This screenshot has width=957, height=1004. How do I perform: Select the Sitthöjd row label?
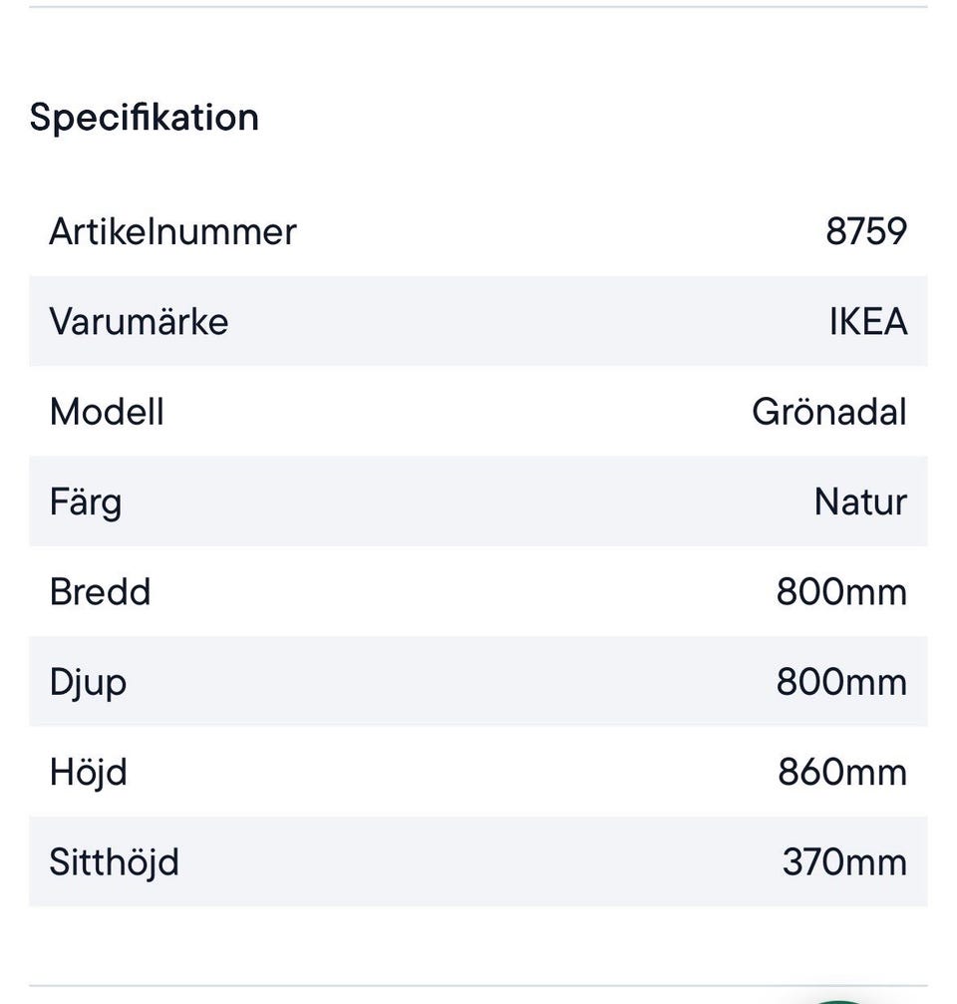tap(114, 862)
